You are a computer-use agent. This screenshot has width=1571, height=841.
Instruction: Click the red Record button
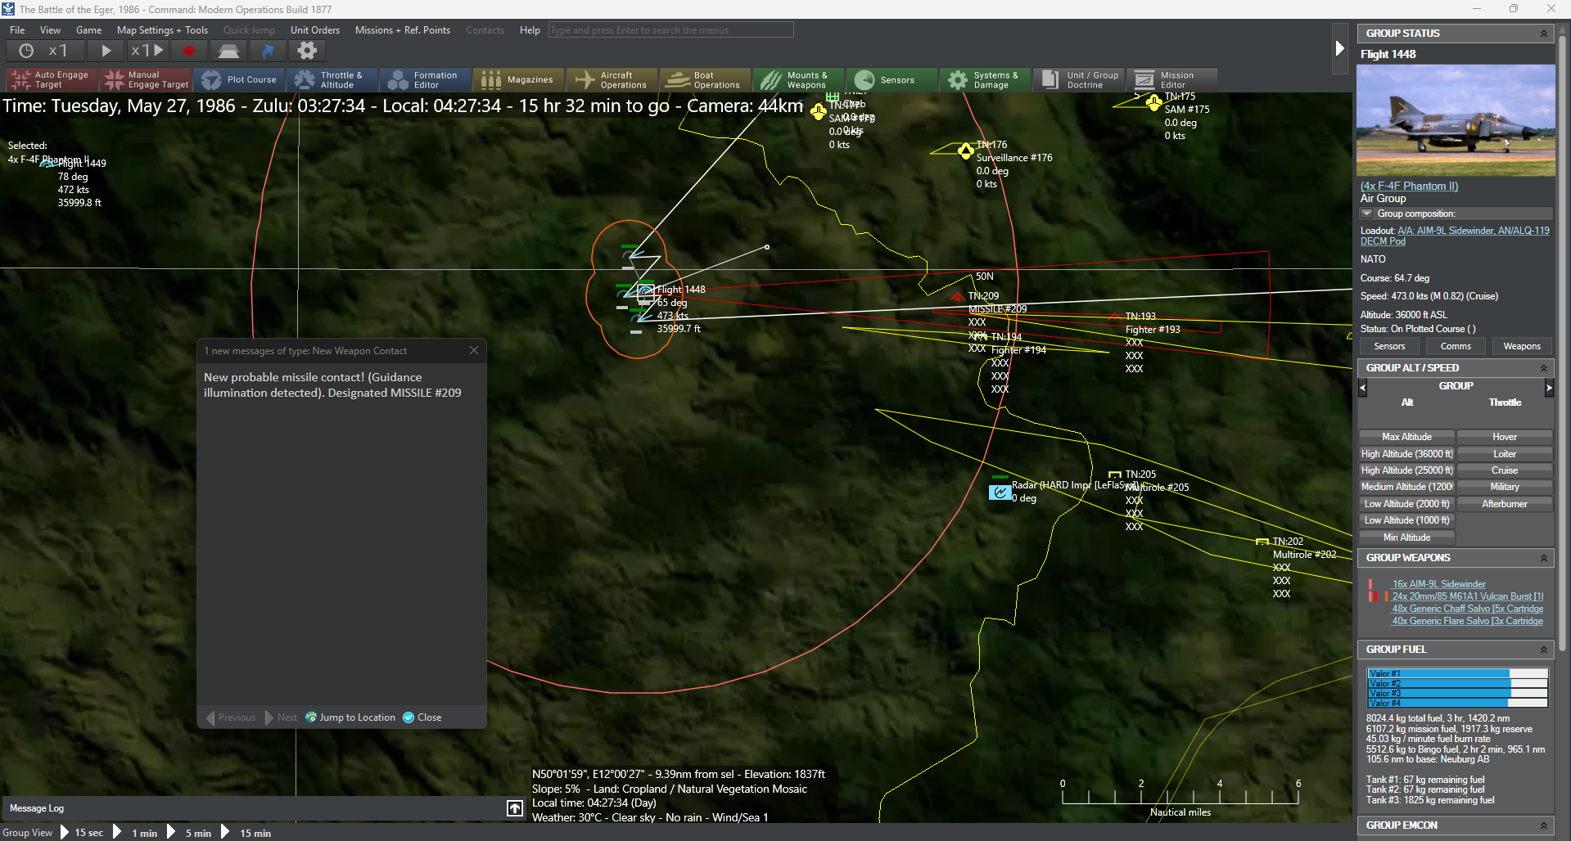tap(189, 51)
